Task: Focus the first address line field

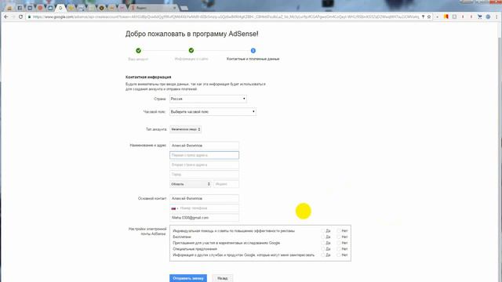Action: (x=204, y=155)
